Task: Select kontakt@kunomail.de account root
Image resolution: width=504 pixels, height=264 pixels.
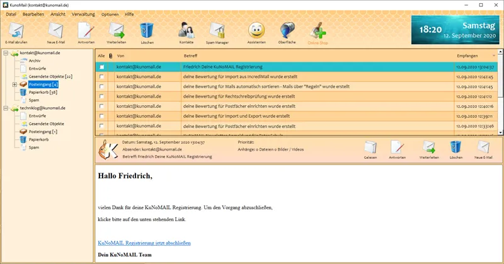Action: tap(40, 53)
